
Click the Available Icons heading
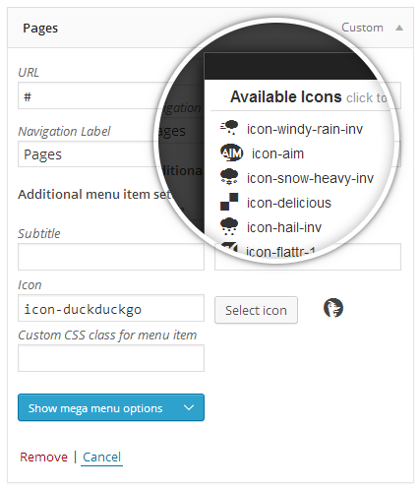point(286,96)
